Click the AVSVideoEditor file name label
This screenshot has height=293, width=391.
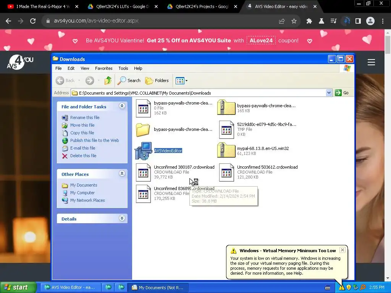(x=168, y=151)
